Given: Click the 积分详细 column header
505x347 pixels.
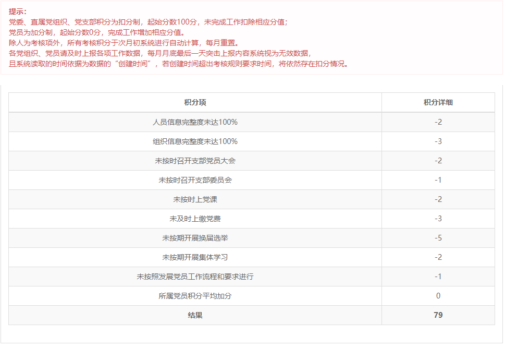Looking at the screenshot, I should (438, 103).
